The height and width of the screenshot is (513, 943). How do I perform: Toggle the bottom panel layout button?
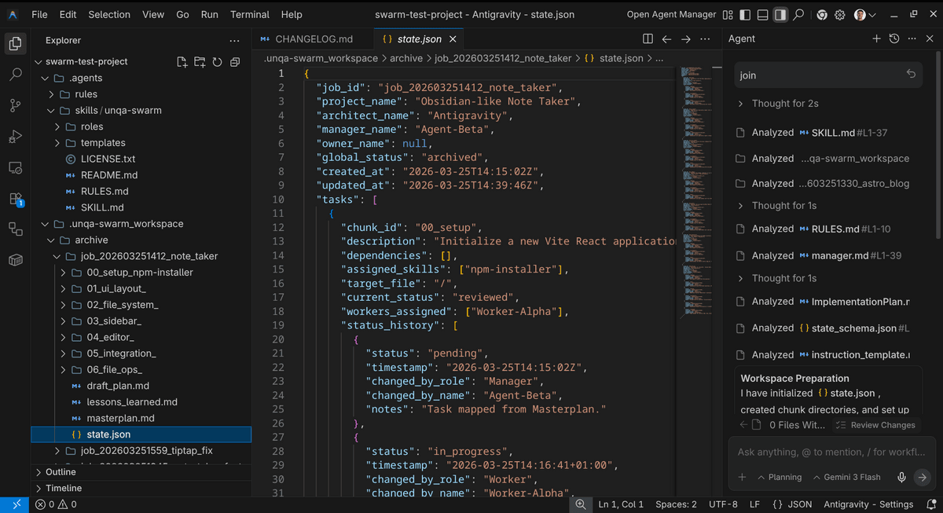coord(762,15)
